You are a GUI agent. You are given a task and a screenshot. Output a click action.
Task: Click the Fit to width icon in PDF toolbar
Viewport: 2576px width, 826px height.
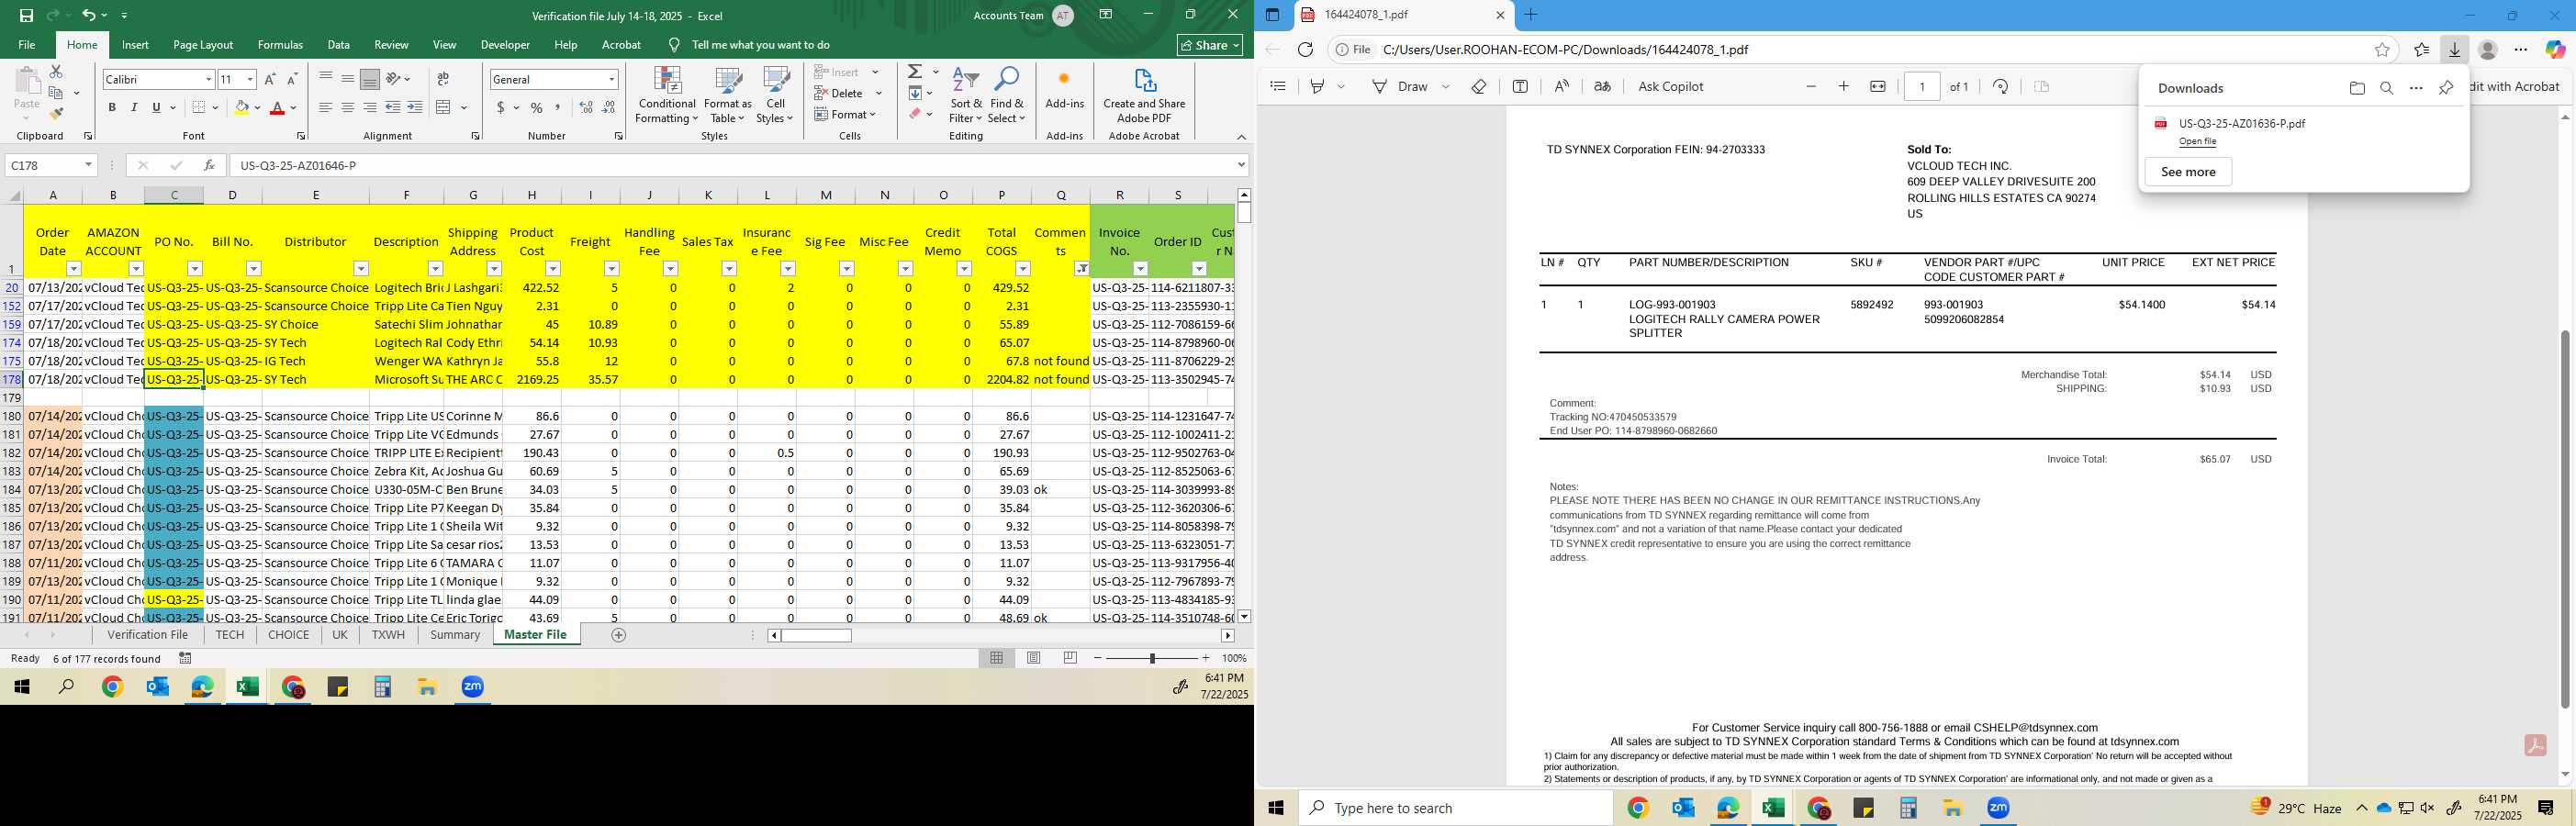click(x=1878, y=86)
